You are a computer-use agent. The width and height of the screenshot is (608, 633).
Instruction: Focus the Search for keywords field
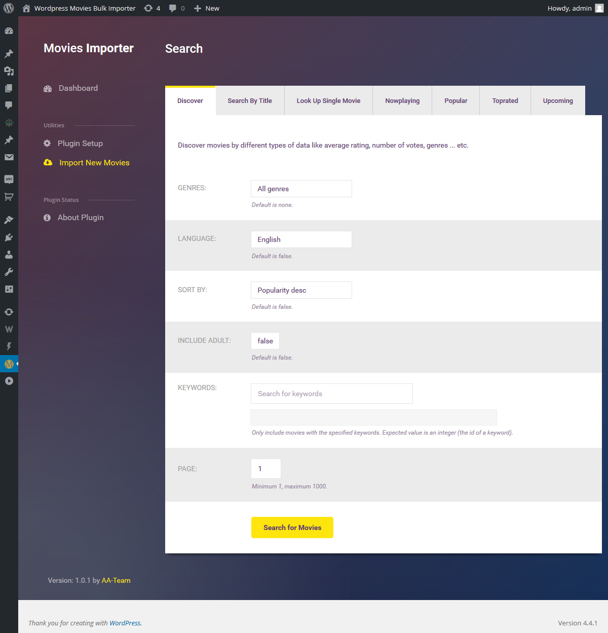(332, 394)
